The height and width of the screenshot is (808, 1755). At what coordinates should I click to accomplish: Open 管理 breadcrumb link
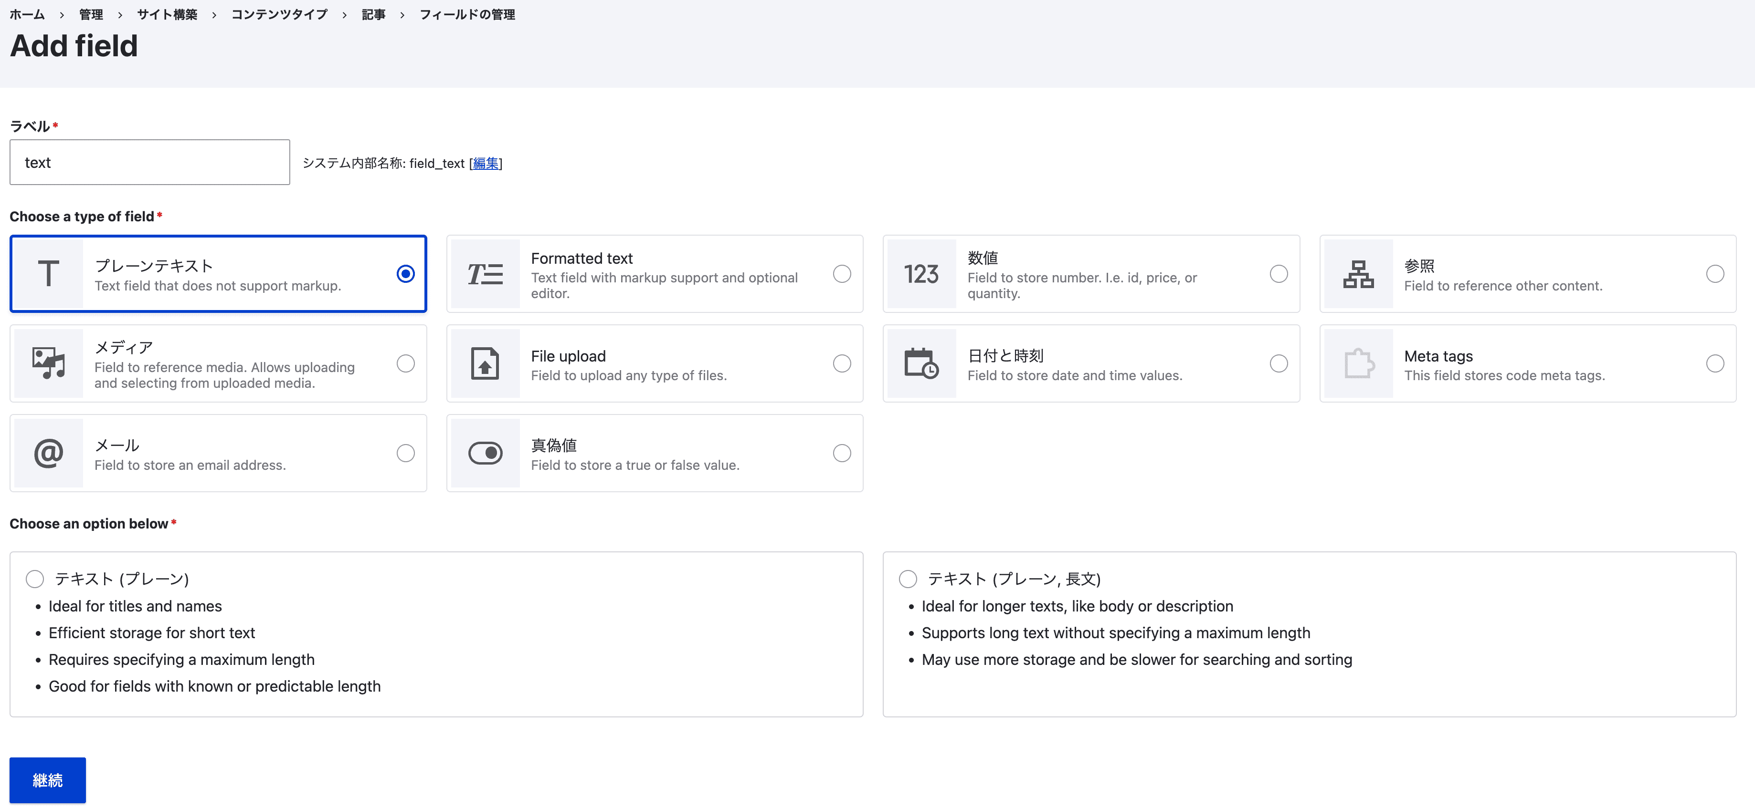click(x=91, y=14)
